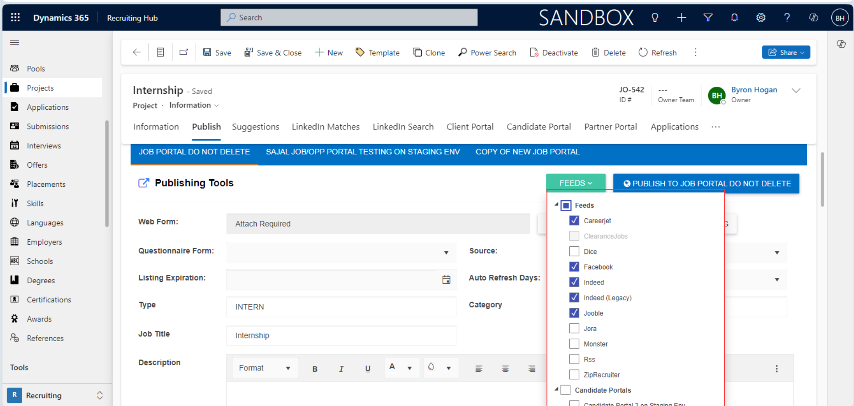Uncheck the Careerjet feed

point(574,221)
